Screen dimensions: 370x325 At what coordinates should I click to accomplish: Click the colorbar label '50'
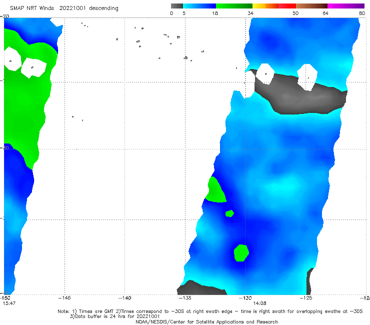tap(295, 13)
